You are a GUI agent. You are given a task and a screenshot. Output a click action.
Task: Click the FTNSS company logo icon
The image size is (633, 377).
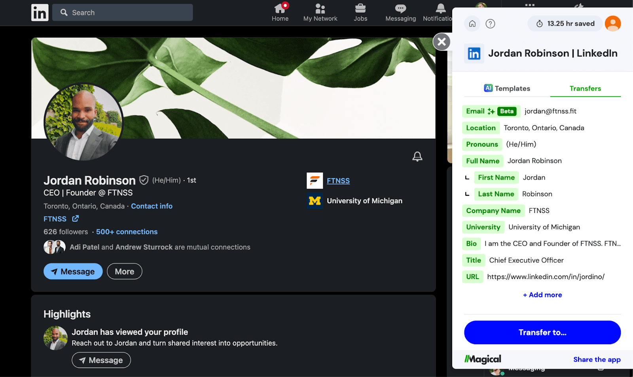pos(315,181)
